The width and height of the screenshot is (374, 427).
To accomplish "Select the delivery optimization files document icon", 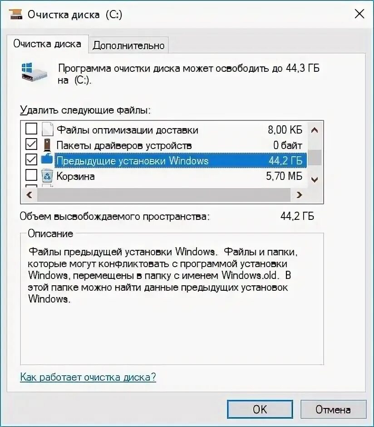I will [47, 129].
